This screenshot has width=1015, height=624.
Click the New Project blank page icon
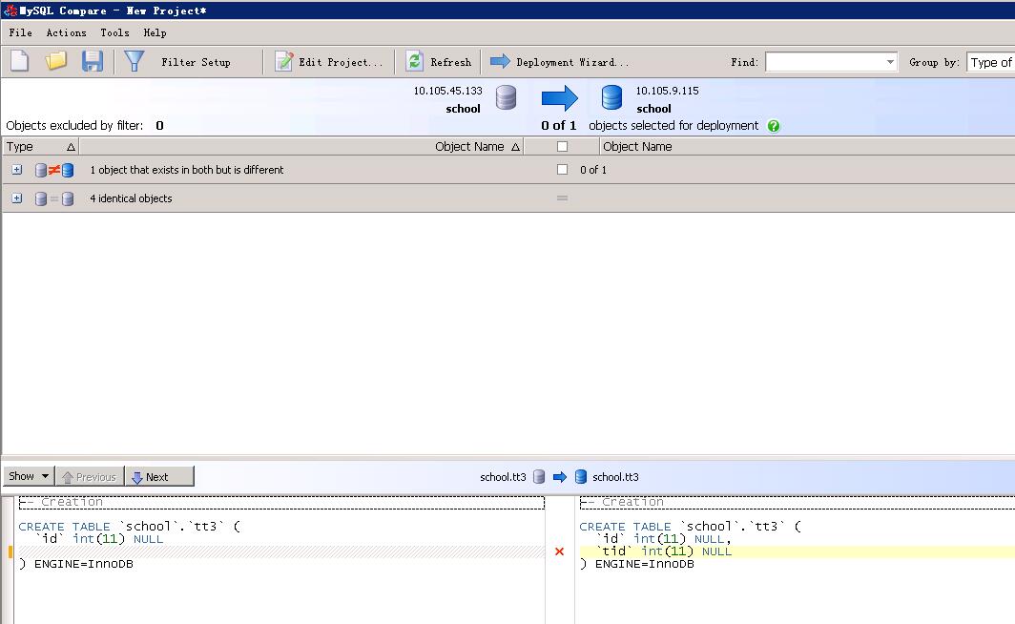[x=19, y=61]
